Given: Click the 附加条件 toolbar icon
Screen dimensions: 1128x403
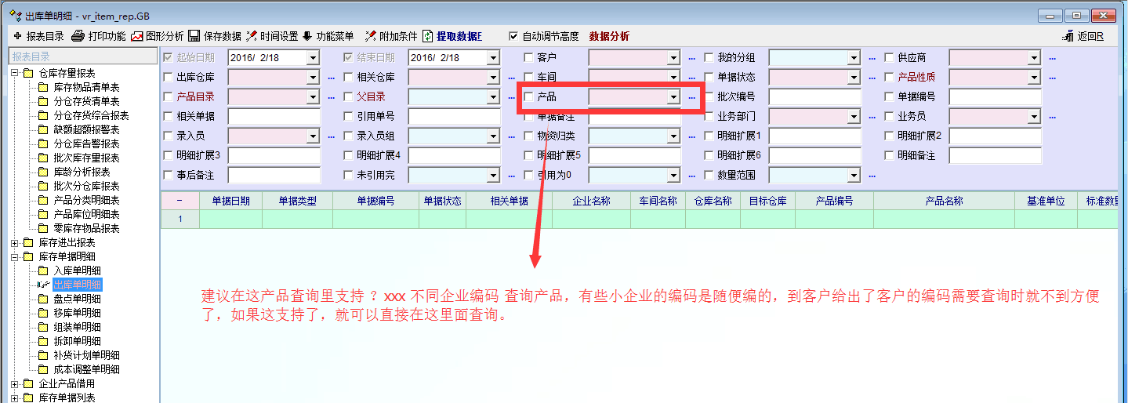Looking at the screenshot, I should [x=370, y=36].
